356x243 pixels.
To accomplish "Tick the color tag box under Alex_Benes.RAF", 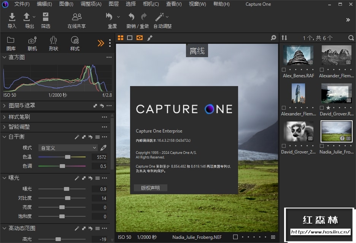I will tap(284, 70).
